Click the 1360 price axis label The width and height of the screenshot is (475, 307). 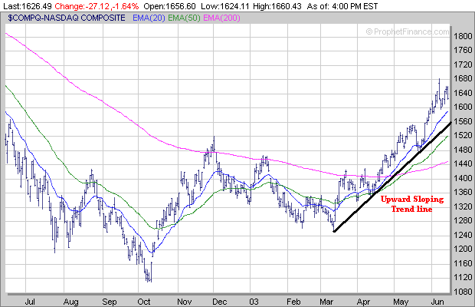[463, 192]
